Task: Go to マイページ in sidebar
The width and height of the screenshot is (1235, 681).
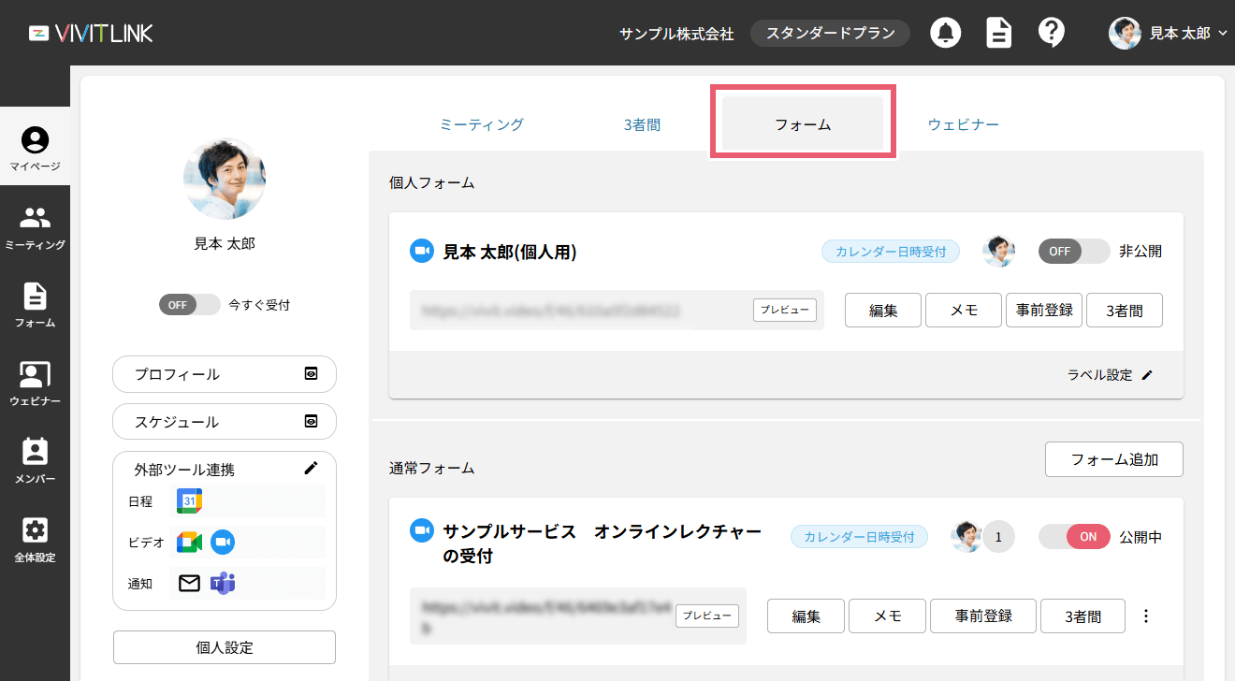Action: pyautogui.click(x=35, y=148)
